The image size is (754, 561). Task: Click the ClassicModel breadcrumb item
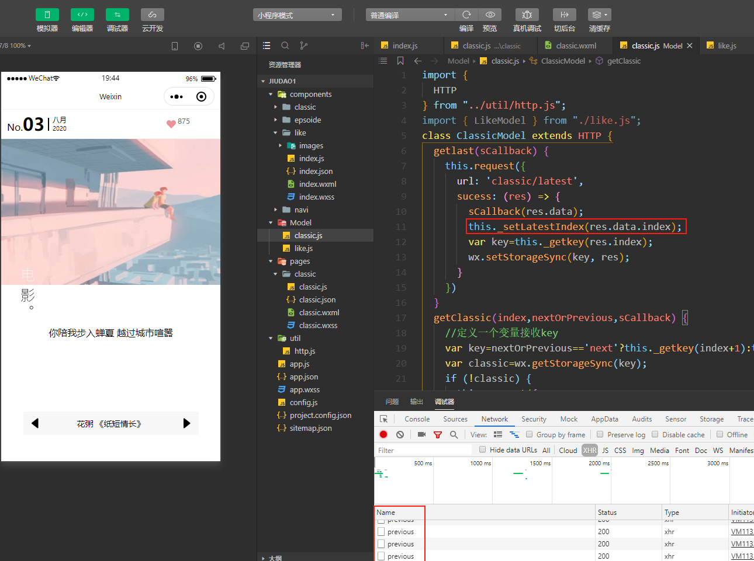click(x=562, y=61)
